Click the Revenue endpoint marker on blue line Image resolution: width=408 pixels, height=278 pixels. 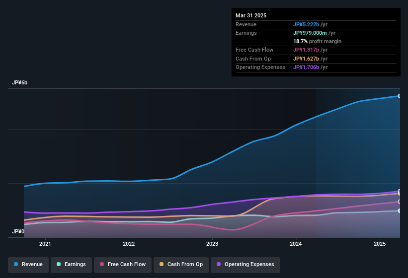point(399,96)
